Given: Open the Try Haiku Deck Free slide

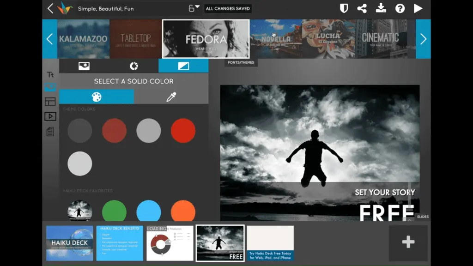Looking at the screenshot, I should (x=270, y=243).
